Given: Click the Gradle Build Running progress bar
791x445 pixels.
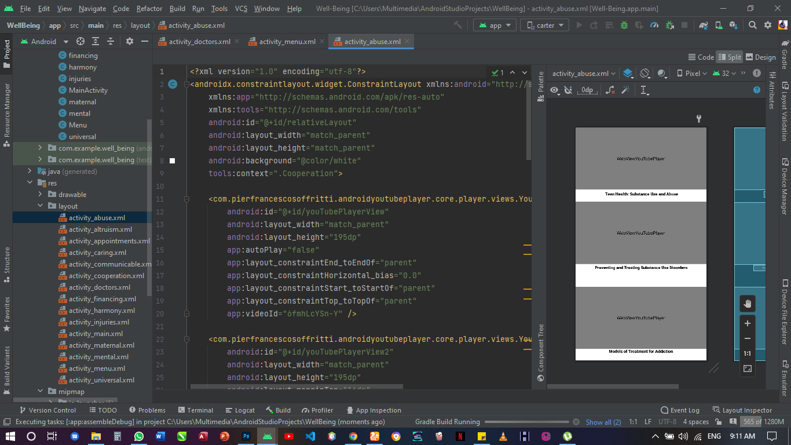Looking at the screenshot, I should point(527,422).
